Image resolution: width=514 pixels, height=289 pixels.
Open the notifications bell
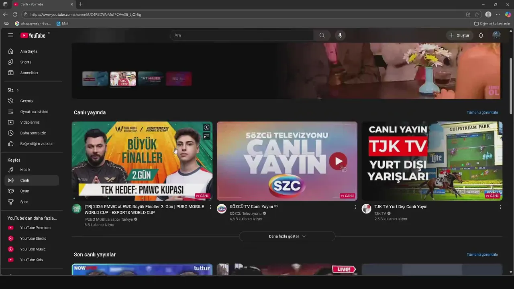click(481, 35)
